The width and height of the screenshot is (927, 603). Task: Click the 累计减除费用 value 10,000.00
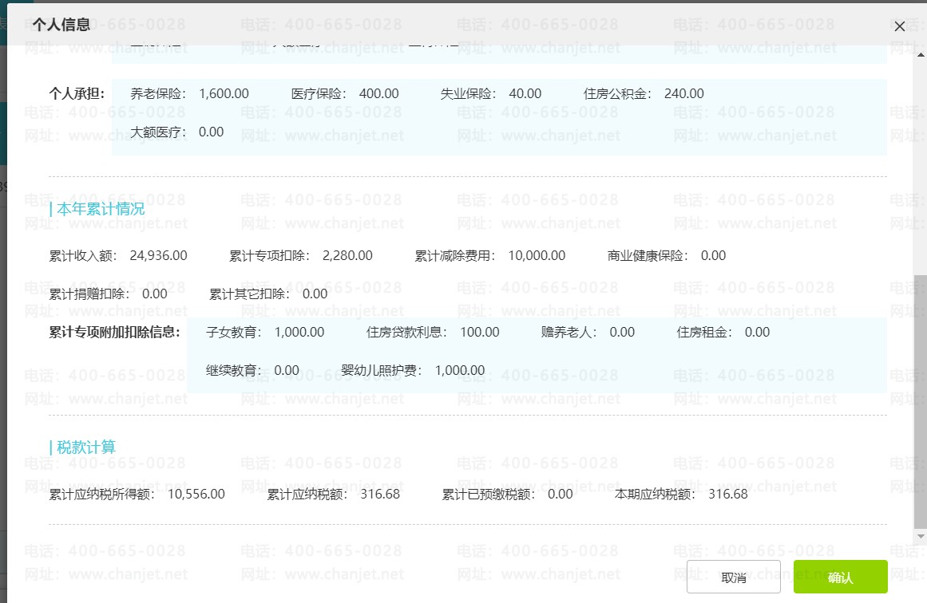pyautogui.click(x=537, y=256)
